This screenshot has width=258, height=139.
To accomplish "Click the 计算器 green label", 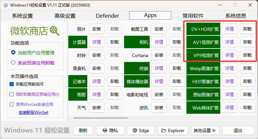I will (78, 42).
